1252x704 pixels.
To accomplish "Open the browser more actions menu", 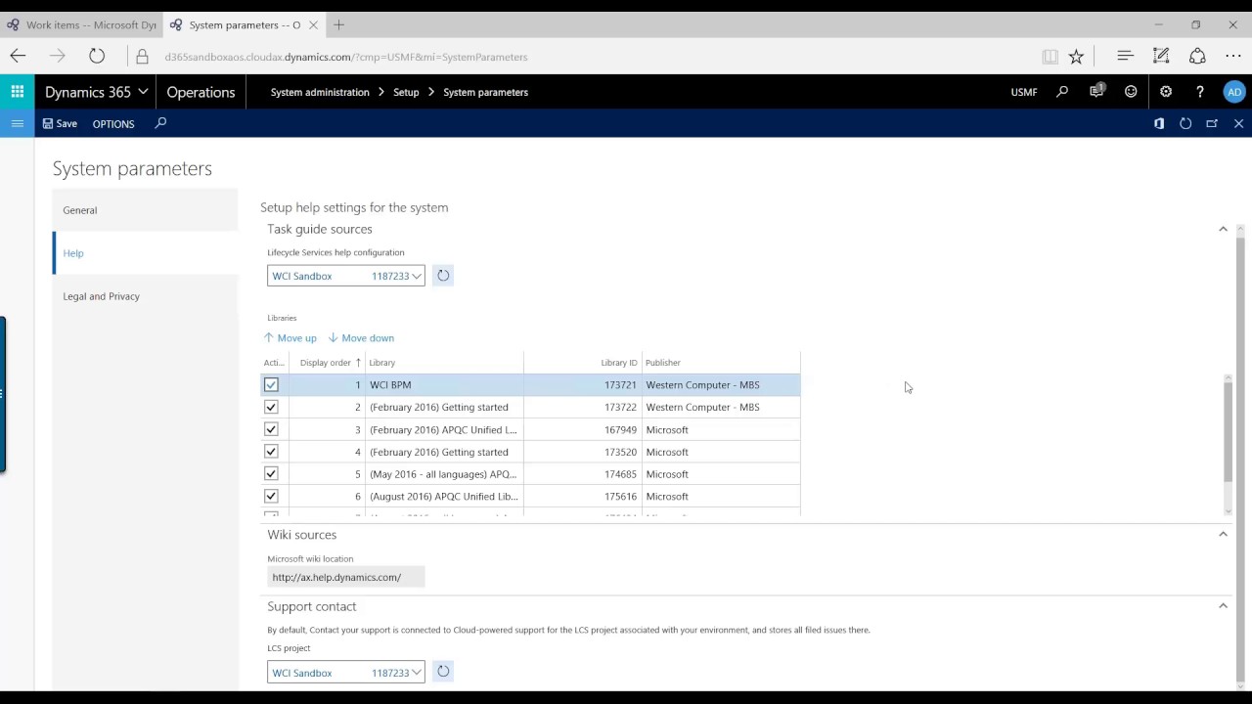I will pos(1233,57).
